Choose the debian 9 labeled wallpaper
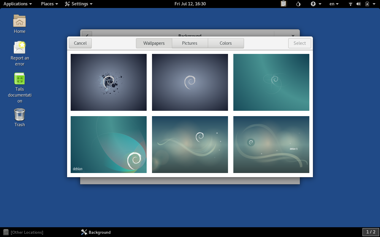Viewport: 380px width, 237px height. coord(271,145)
